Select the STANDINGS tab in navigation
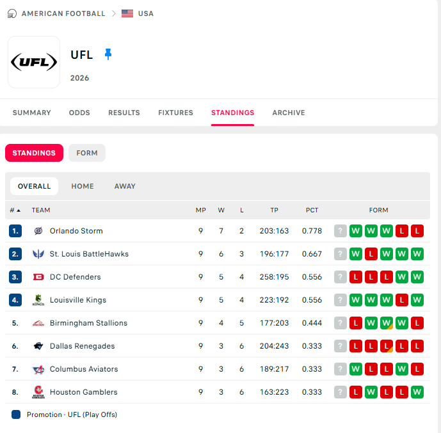The height and width of the screenshot is (433, 441). tap(232, 113)
